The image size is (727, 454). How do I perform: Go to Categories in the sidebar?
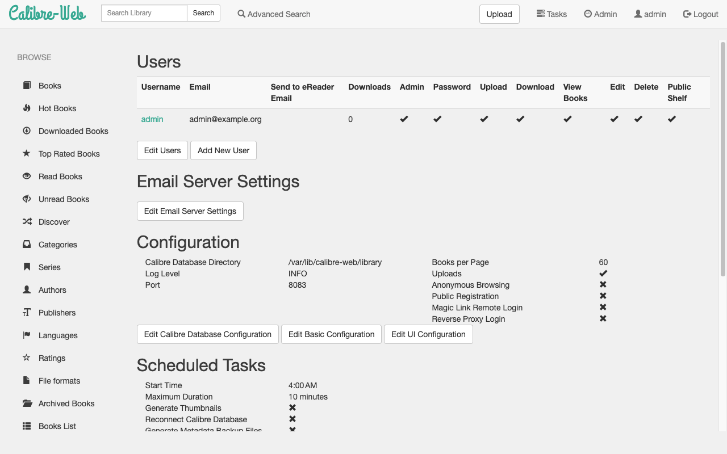point(58,245)
